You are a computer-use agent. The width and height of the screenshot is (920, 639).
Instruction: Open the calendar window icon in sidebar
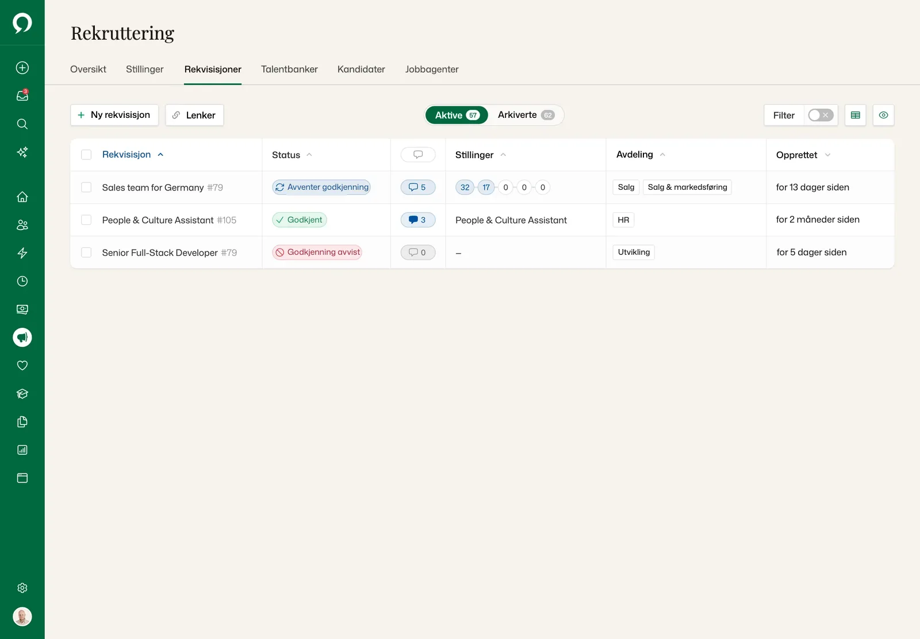(22, 478)
